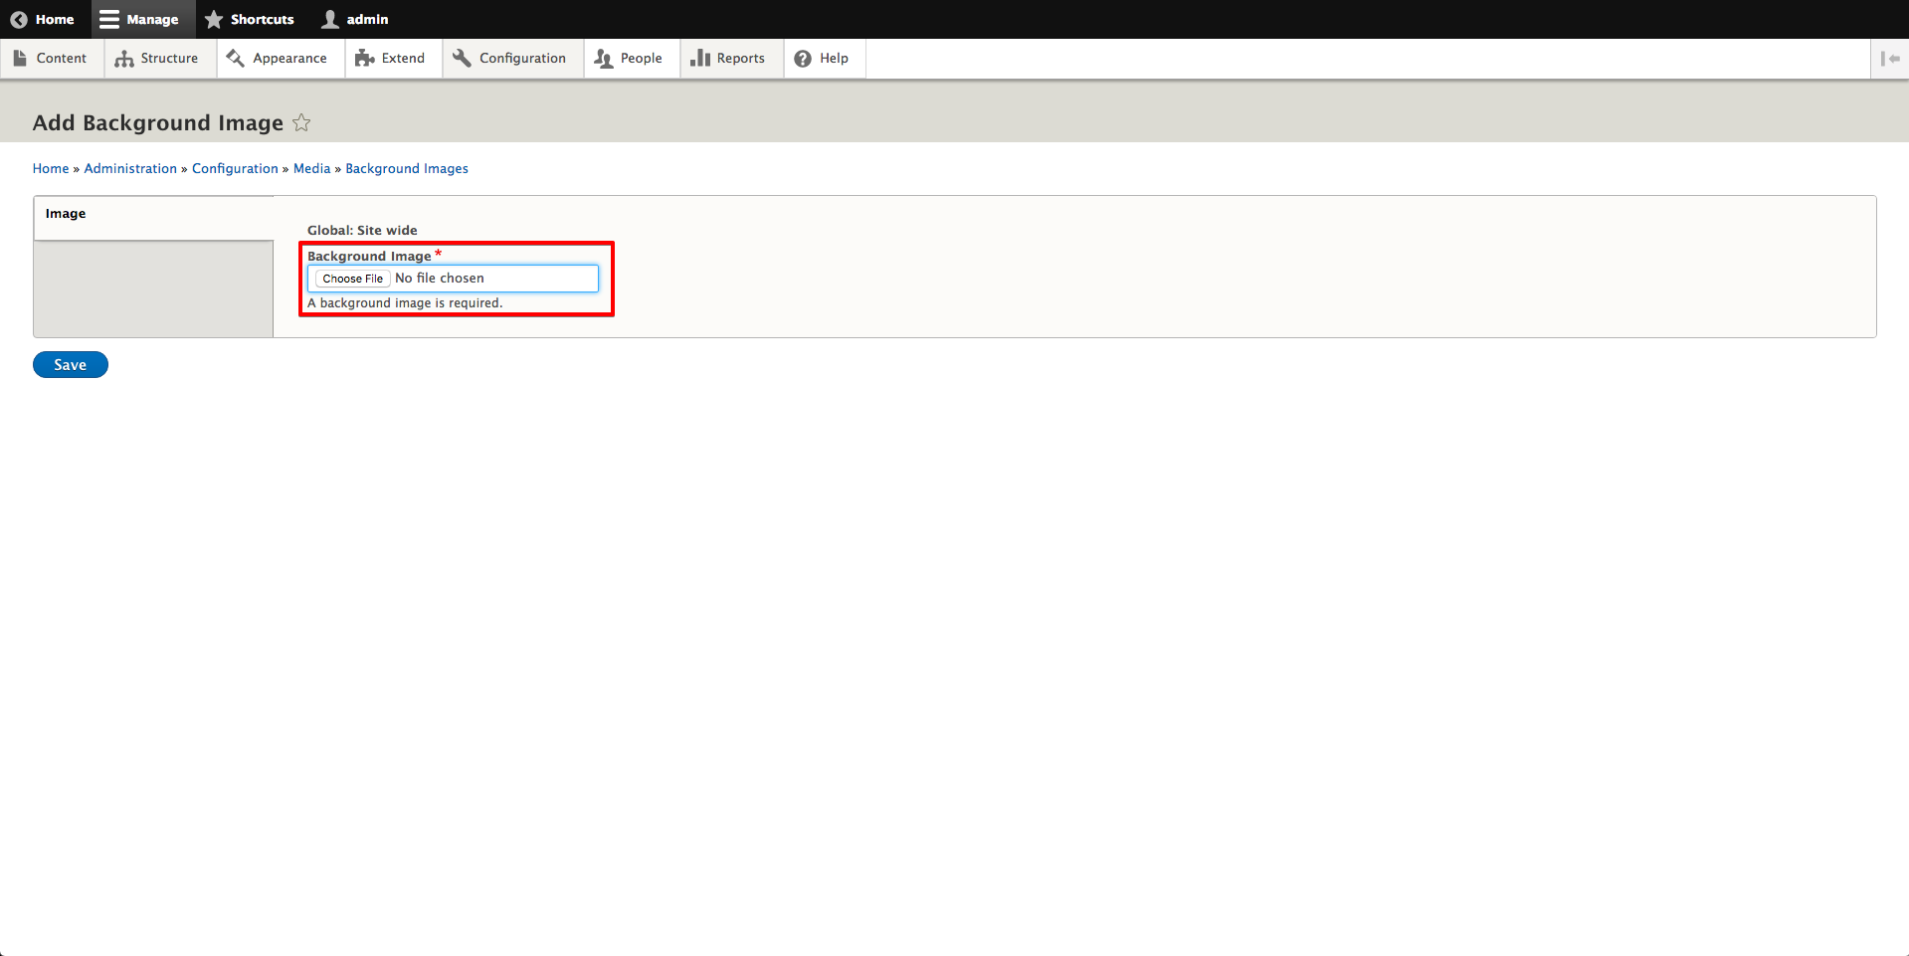Image resolution: width=1909 pixels, height=956 pixels.
Task: Open Shortcuts star menu
Action: pos(250,19)
